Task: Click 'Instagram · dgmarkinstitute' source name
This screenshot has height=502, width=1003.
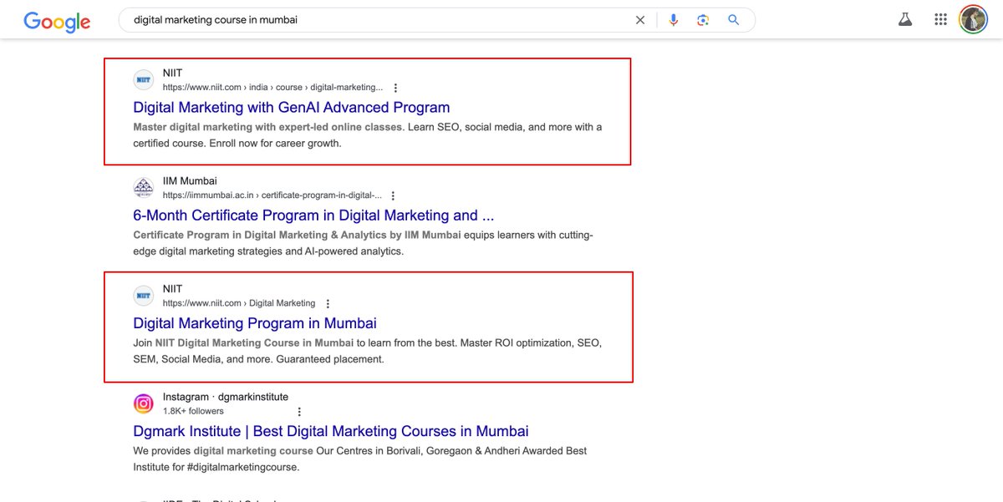Action: click(226, 397)
